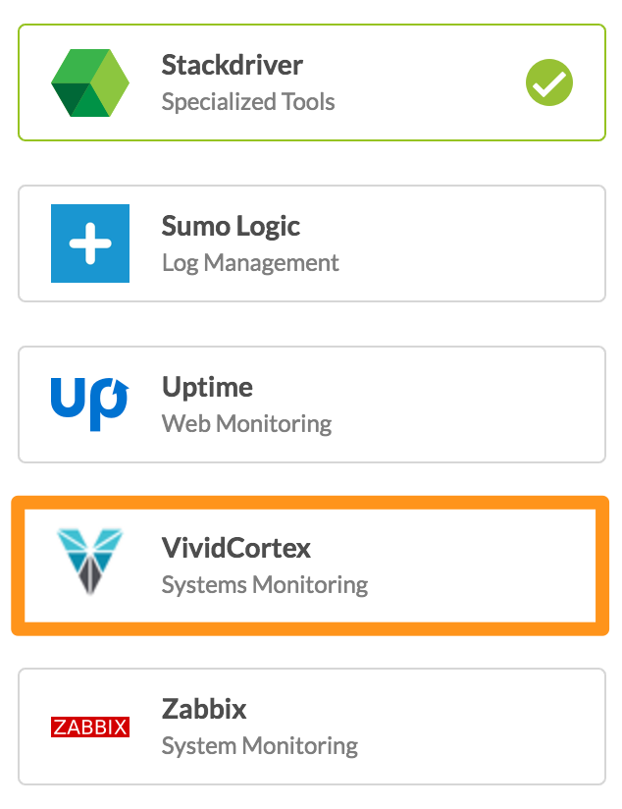Click the 'Systems Monitoring' subtitle under VividCortex
The width and height of the screenshot is (622, 809).
point(265,584)
